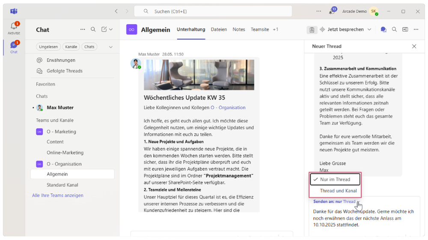The height and width of the screenshot is (240, 428).
Task: Open the channel conversations bubble icon
Action: point(383,29)
